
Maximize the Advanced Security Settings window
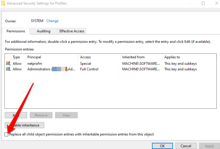point(203,3)
